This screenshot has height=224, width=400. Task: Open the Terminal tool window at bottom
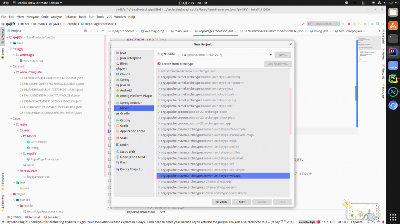tap(32, 217)
